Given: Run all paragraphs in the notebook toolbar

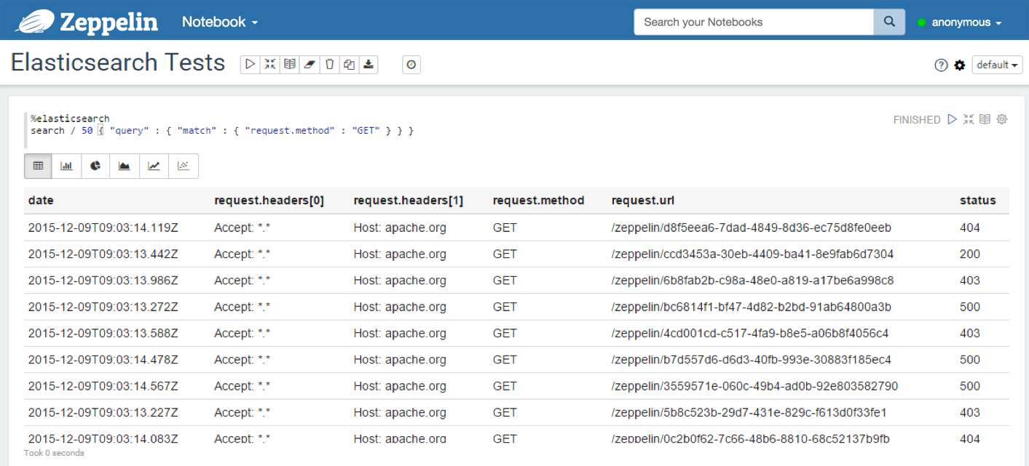Looking at the screenshot, I should (x=251, y=65).
